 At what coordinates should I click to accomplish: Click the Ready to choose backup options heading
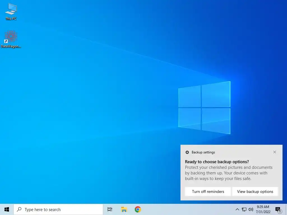pos(217,162)
